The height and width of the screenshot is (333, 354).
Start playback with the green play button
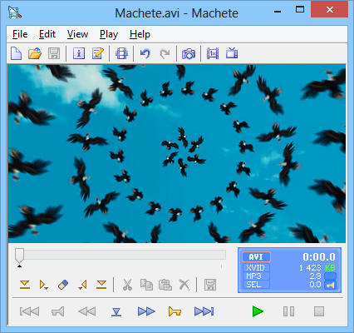tap(258, 311)
